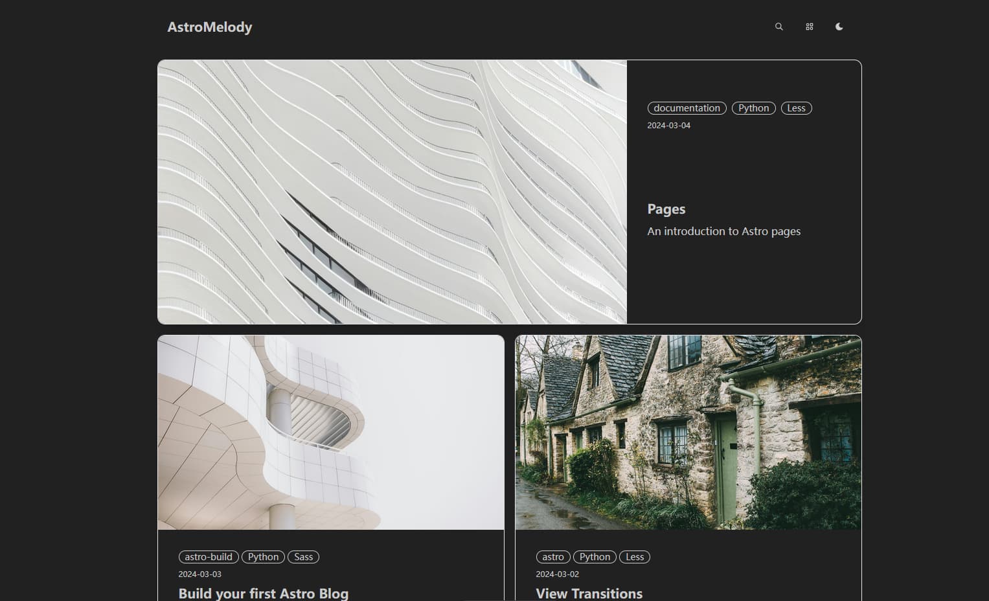
Task: Open the View Transitions post title
Action: point(589,593)
